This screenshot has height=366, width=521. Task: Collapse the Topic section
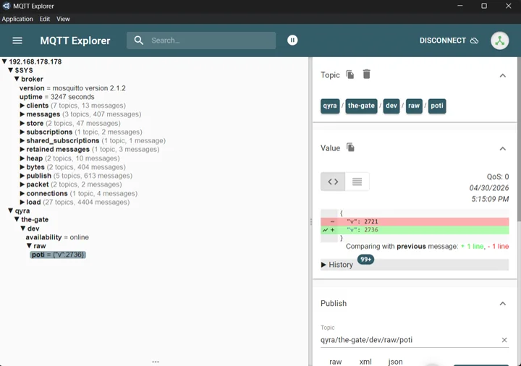(x=503, y=76)
